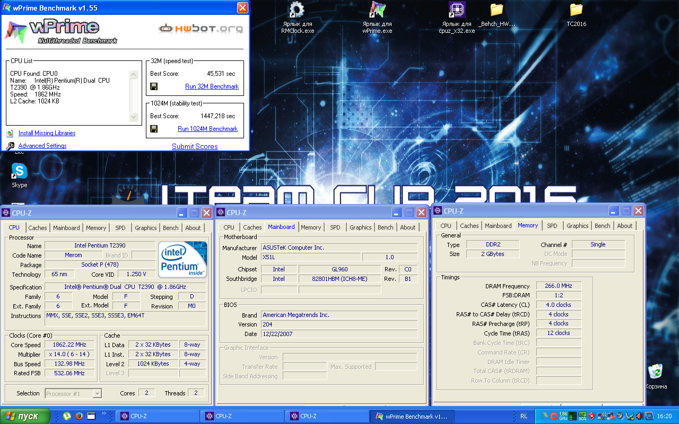Click the floppy save icon beside 1024M score
The width and height of the screenshot is (679, 424).
click(154, 129)
